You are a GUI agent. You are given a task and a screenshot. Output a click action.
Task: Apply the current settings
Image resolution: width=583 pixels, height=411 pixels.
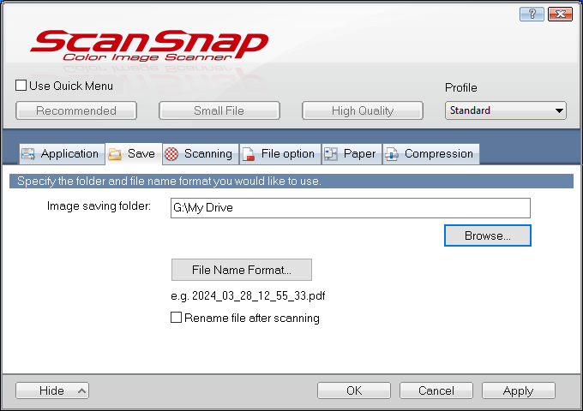[x=519, y=390]
